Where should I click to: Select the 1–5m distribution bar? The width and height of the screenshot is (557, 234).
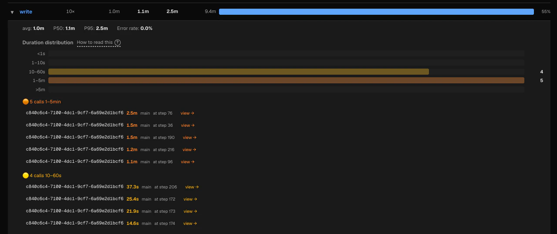point(286,80)
